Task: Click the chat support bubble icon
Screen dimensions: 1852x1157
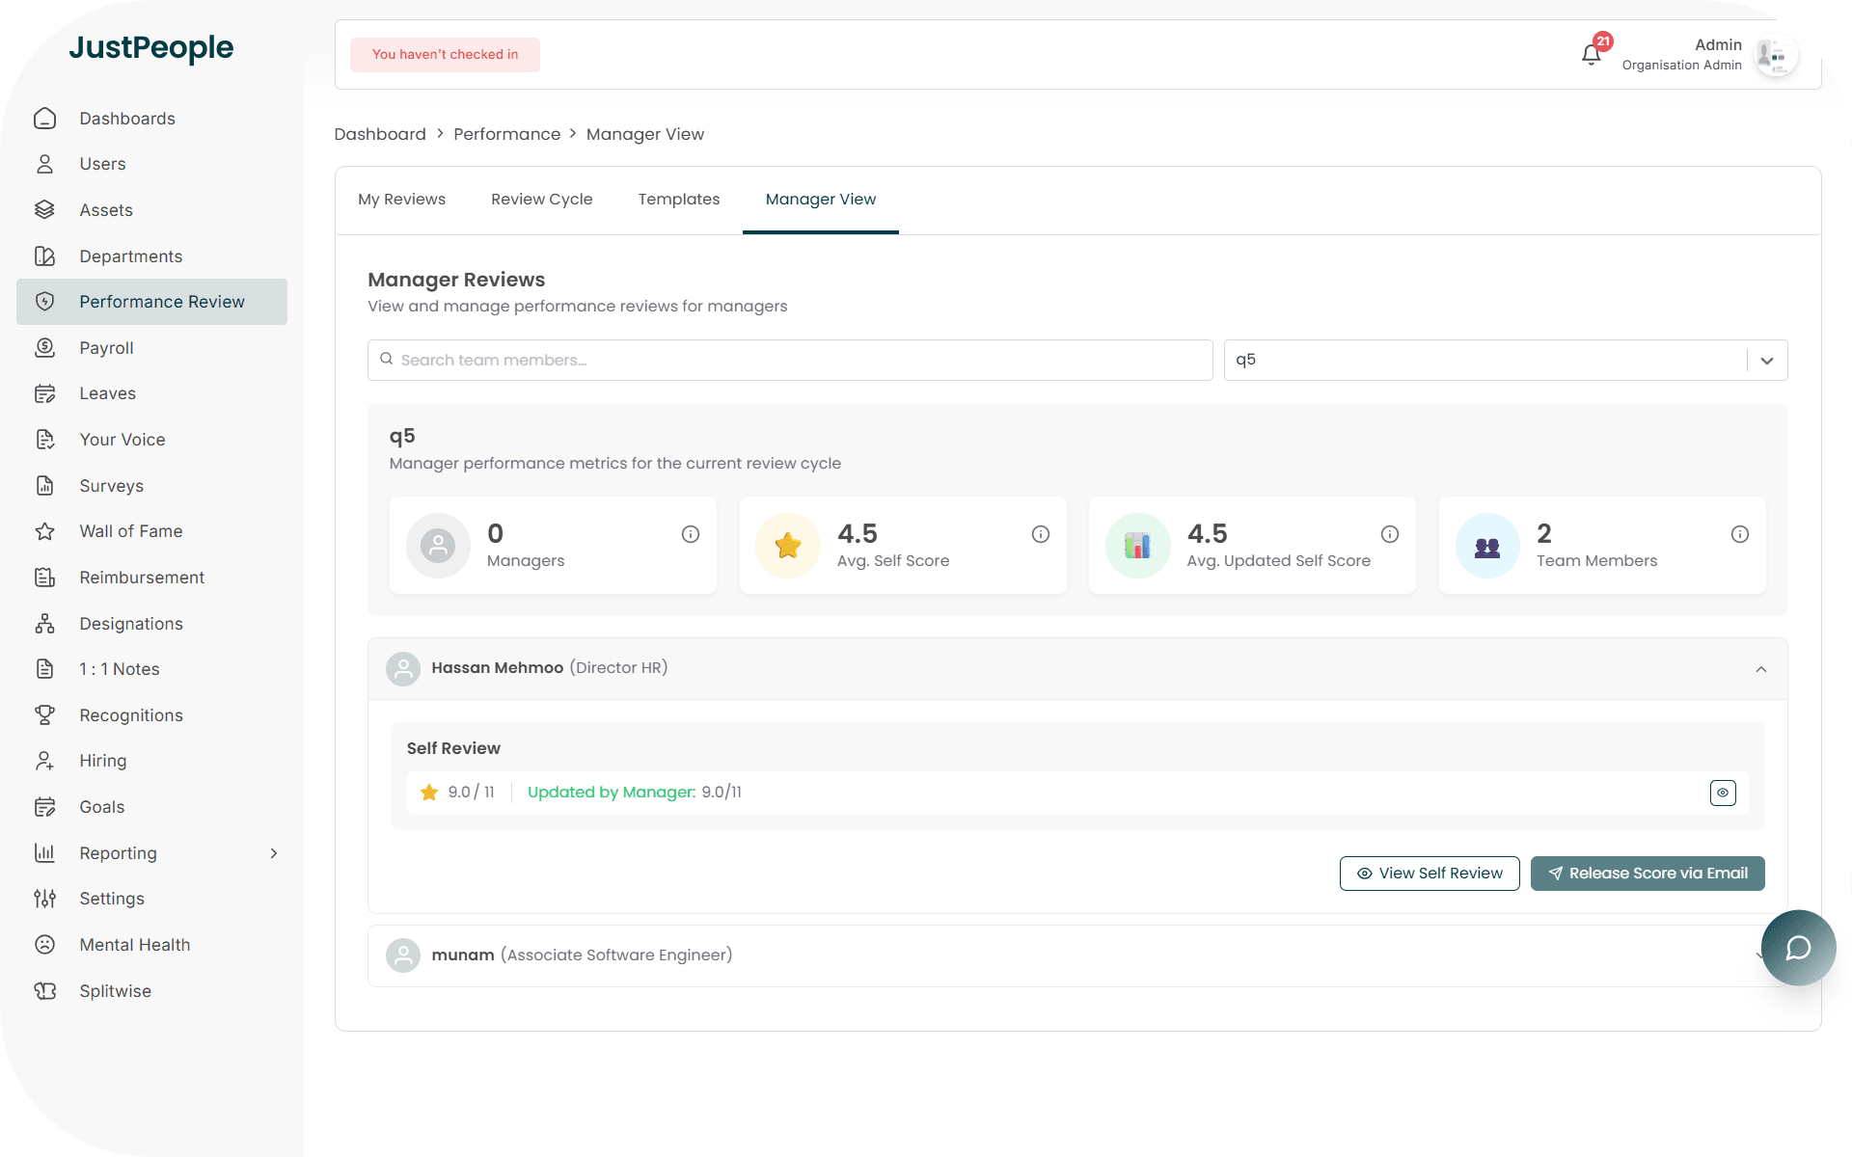Action: click(1797, 948)
